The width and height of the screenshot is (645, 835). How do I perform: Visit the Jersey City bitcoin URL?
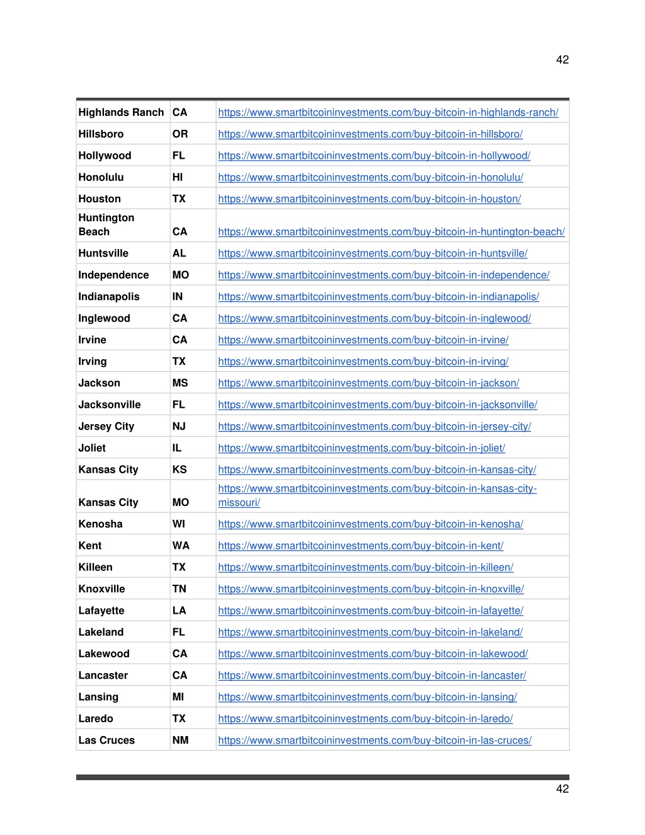pos(375,426)
